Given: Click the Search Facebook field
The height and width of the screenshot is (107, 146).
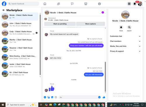Looking at the screenshot, I should (23, 4).
